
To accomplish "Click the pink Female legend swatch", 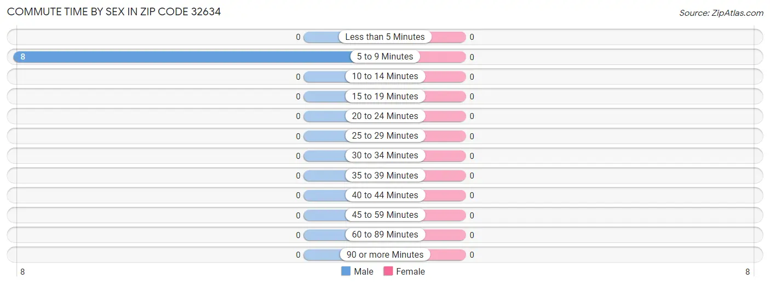I will tap(388, 271).
